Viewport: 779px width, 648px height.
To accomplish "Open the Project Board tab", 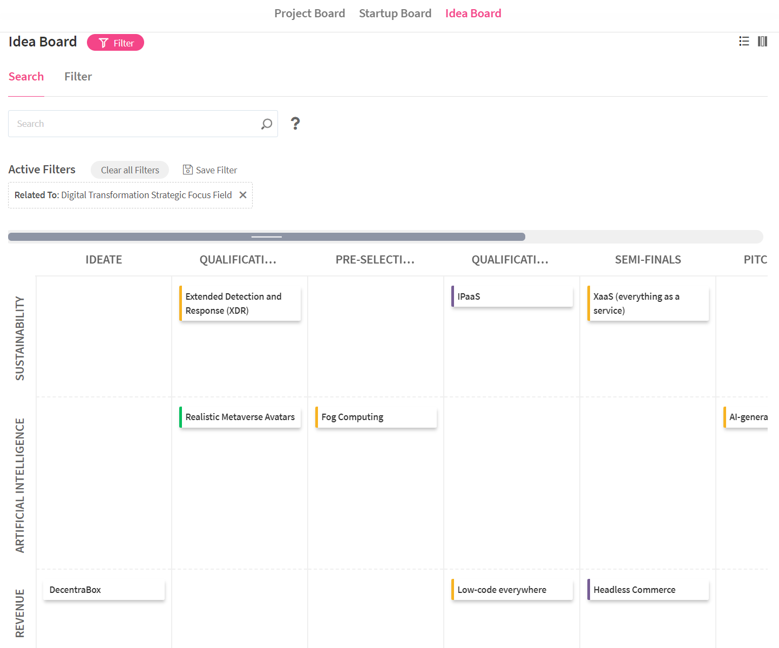I will pos(309,13).
